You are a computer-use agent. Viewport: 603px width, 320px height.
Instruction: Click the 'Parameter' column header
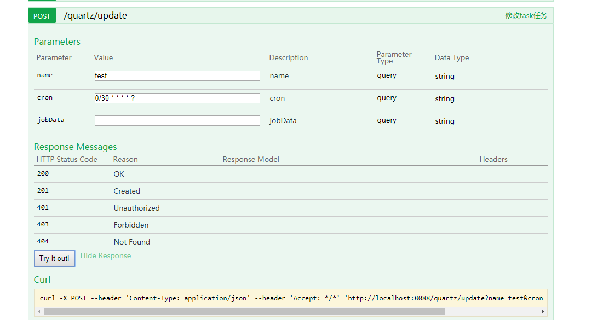[54, 57]
